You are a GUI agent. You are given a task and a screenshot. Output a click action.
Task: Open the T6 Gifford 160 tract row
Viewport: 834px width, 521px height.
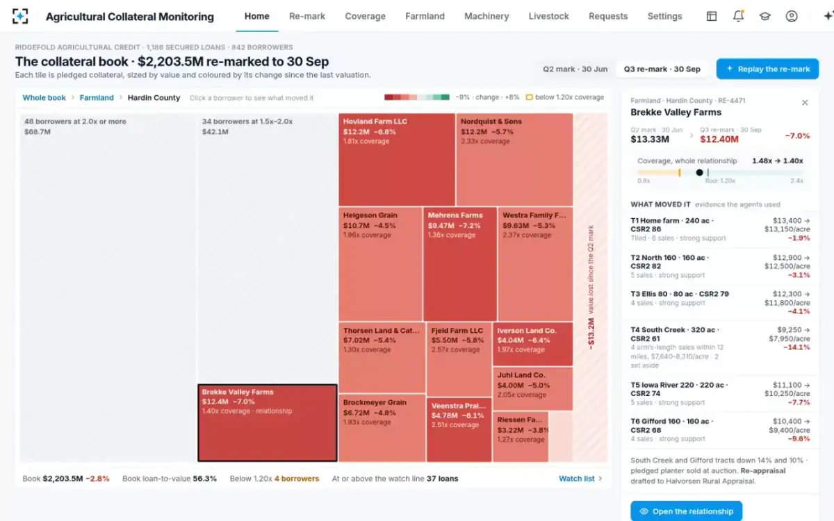pos(720,431)
